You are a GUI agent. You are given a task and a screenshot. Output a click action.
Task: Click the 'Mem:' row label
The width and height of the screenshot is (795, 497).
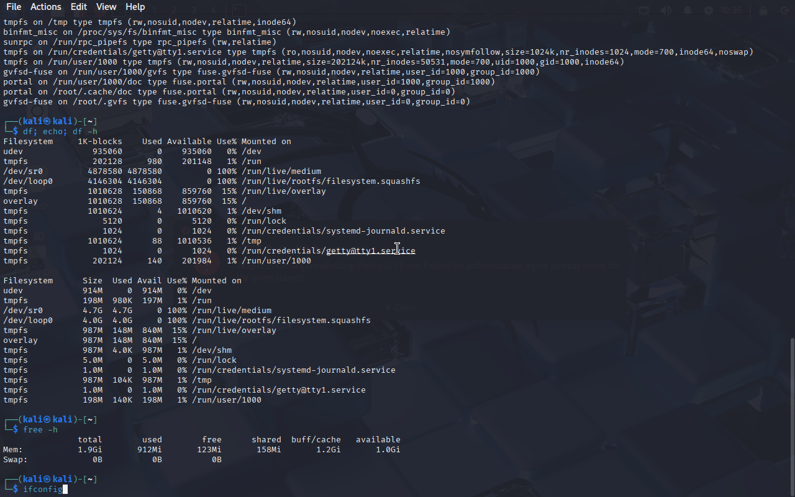pyautogui.click(x=13, y=450)
